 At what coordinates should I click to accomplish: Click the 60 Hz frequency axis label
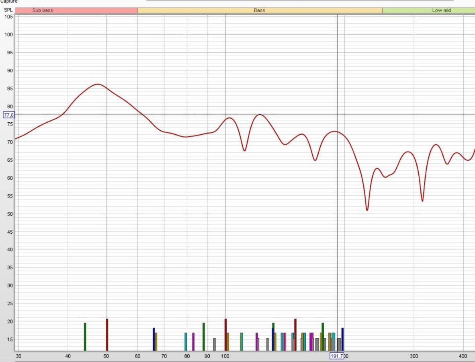click(x=137, y=356)
